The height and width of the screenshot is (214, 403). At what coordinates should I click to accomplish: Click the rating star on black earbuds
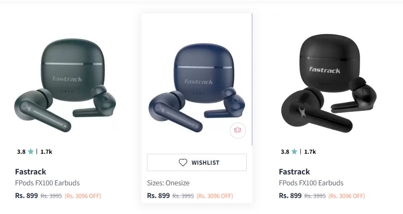[294, 152]
